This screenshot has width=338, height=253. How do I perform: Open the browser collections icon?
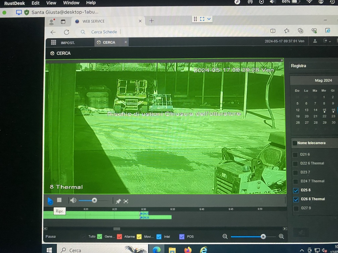(300, 31)
